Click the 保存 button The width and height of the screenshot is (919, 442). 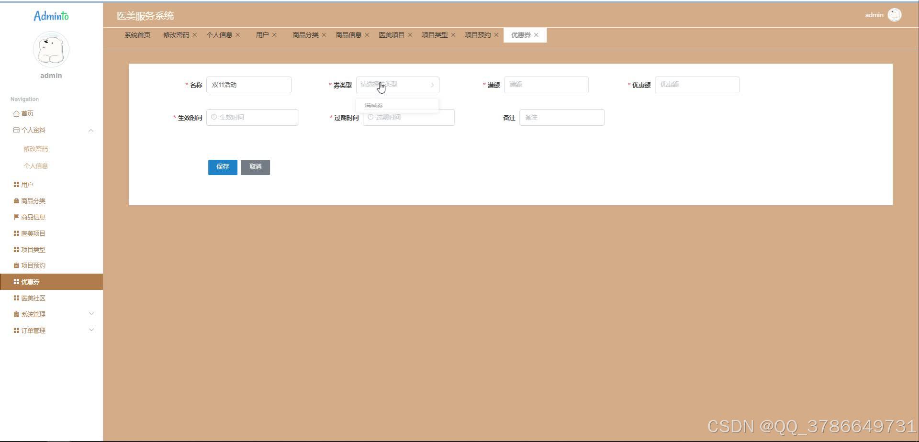click(x=223, y=167)
